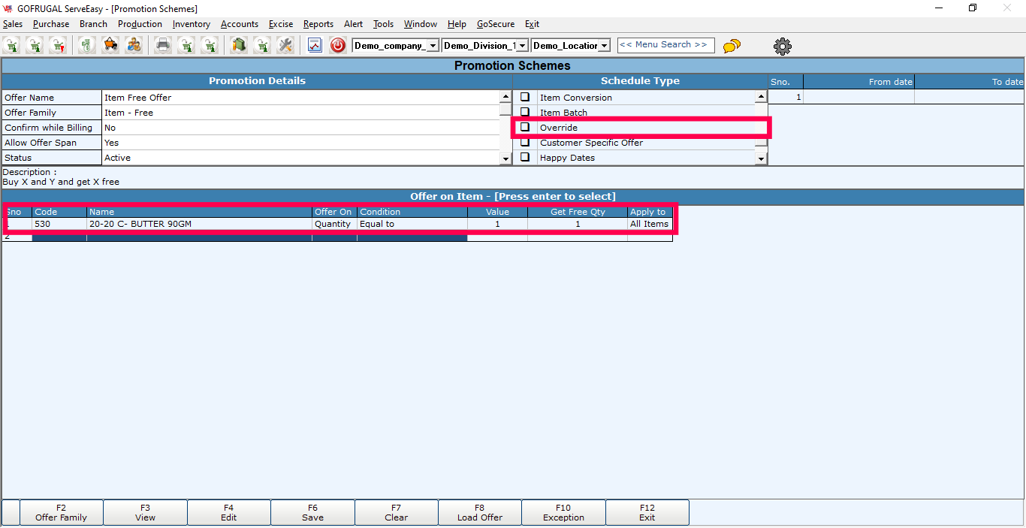Open the Excise menu

[281, 24]
